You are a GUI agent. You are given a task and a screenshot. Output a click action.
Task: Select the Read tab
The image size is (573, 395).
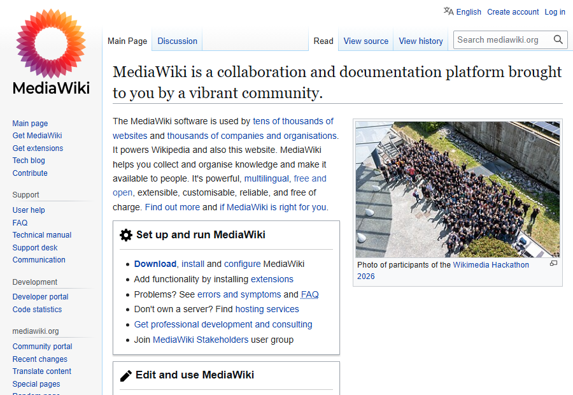323,41
